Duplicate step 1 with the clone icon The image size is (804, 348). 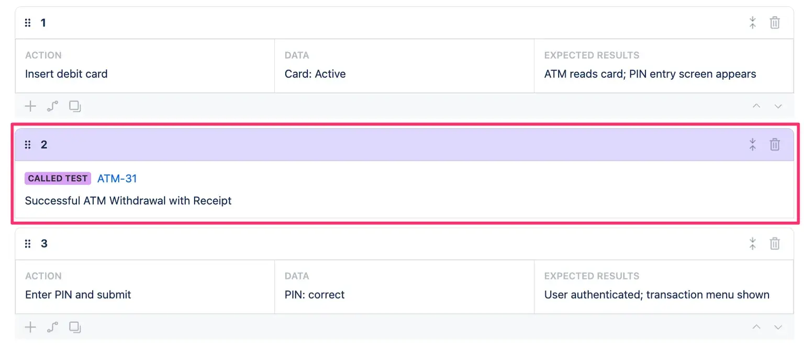[x=75, y=106]
